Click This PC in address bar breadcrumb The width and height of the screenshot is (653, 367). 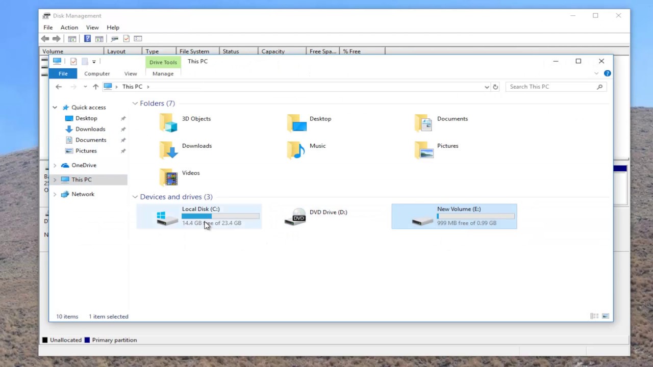pyautogui.click(x=132, y=87)
